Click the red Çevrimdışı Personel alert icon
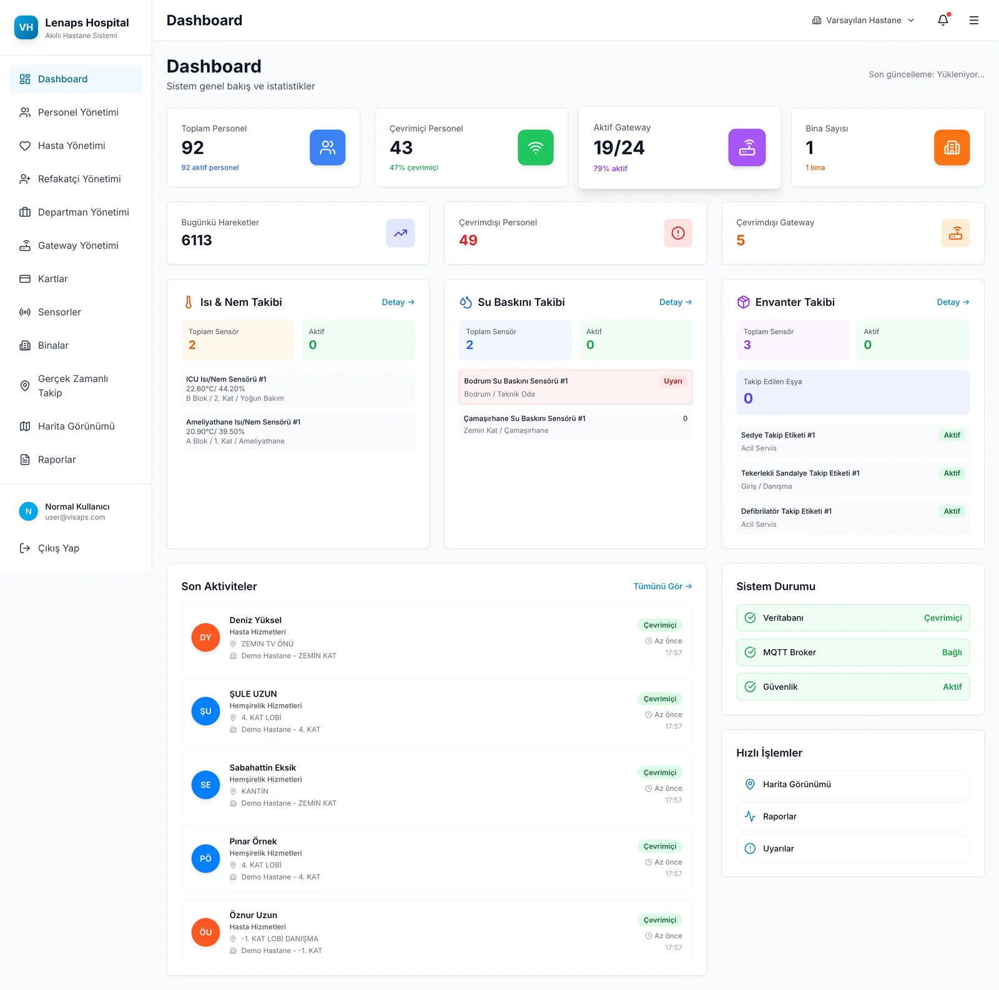 [678, 233]
